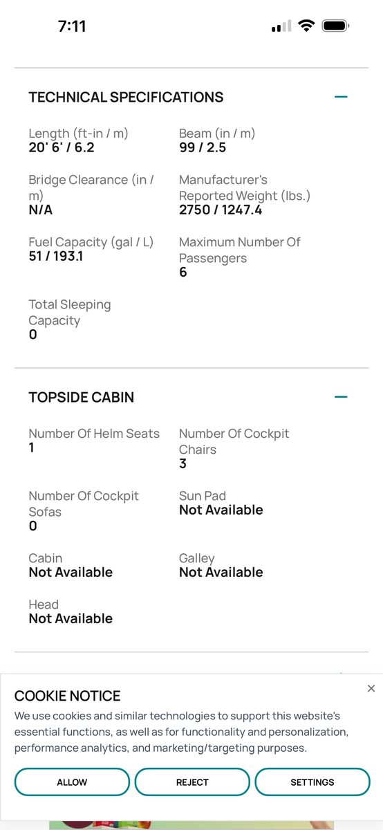Screen dimensions: 383x830
Task: Select the Length value 20' 6' / 6.2
Action: click(62, 147)
